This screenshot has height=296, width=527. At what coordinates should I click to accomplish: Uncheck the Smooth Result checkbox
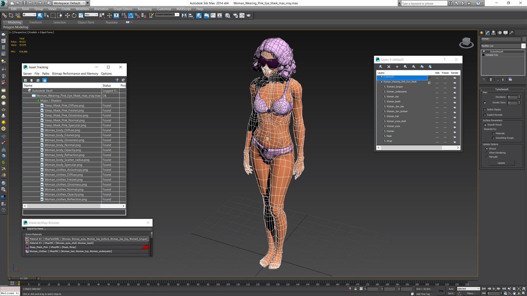(485, 125)
